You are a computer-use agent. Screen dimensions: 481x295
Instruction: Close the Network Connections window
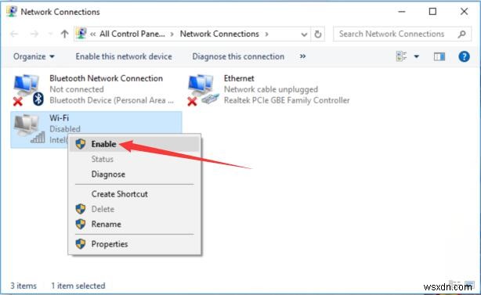[x=464, y=12]
